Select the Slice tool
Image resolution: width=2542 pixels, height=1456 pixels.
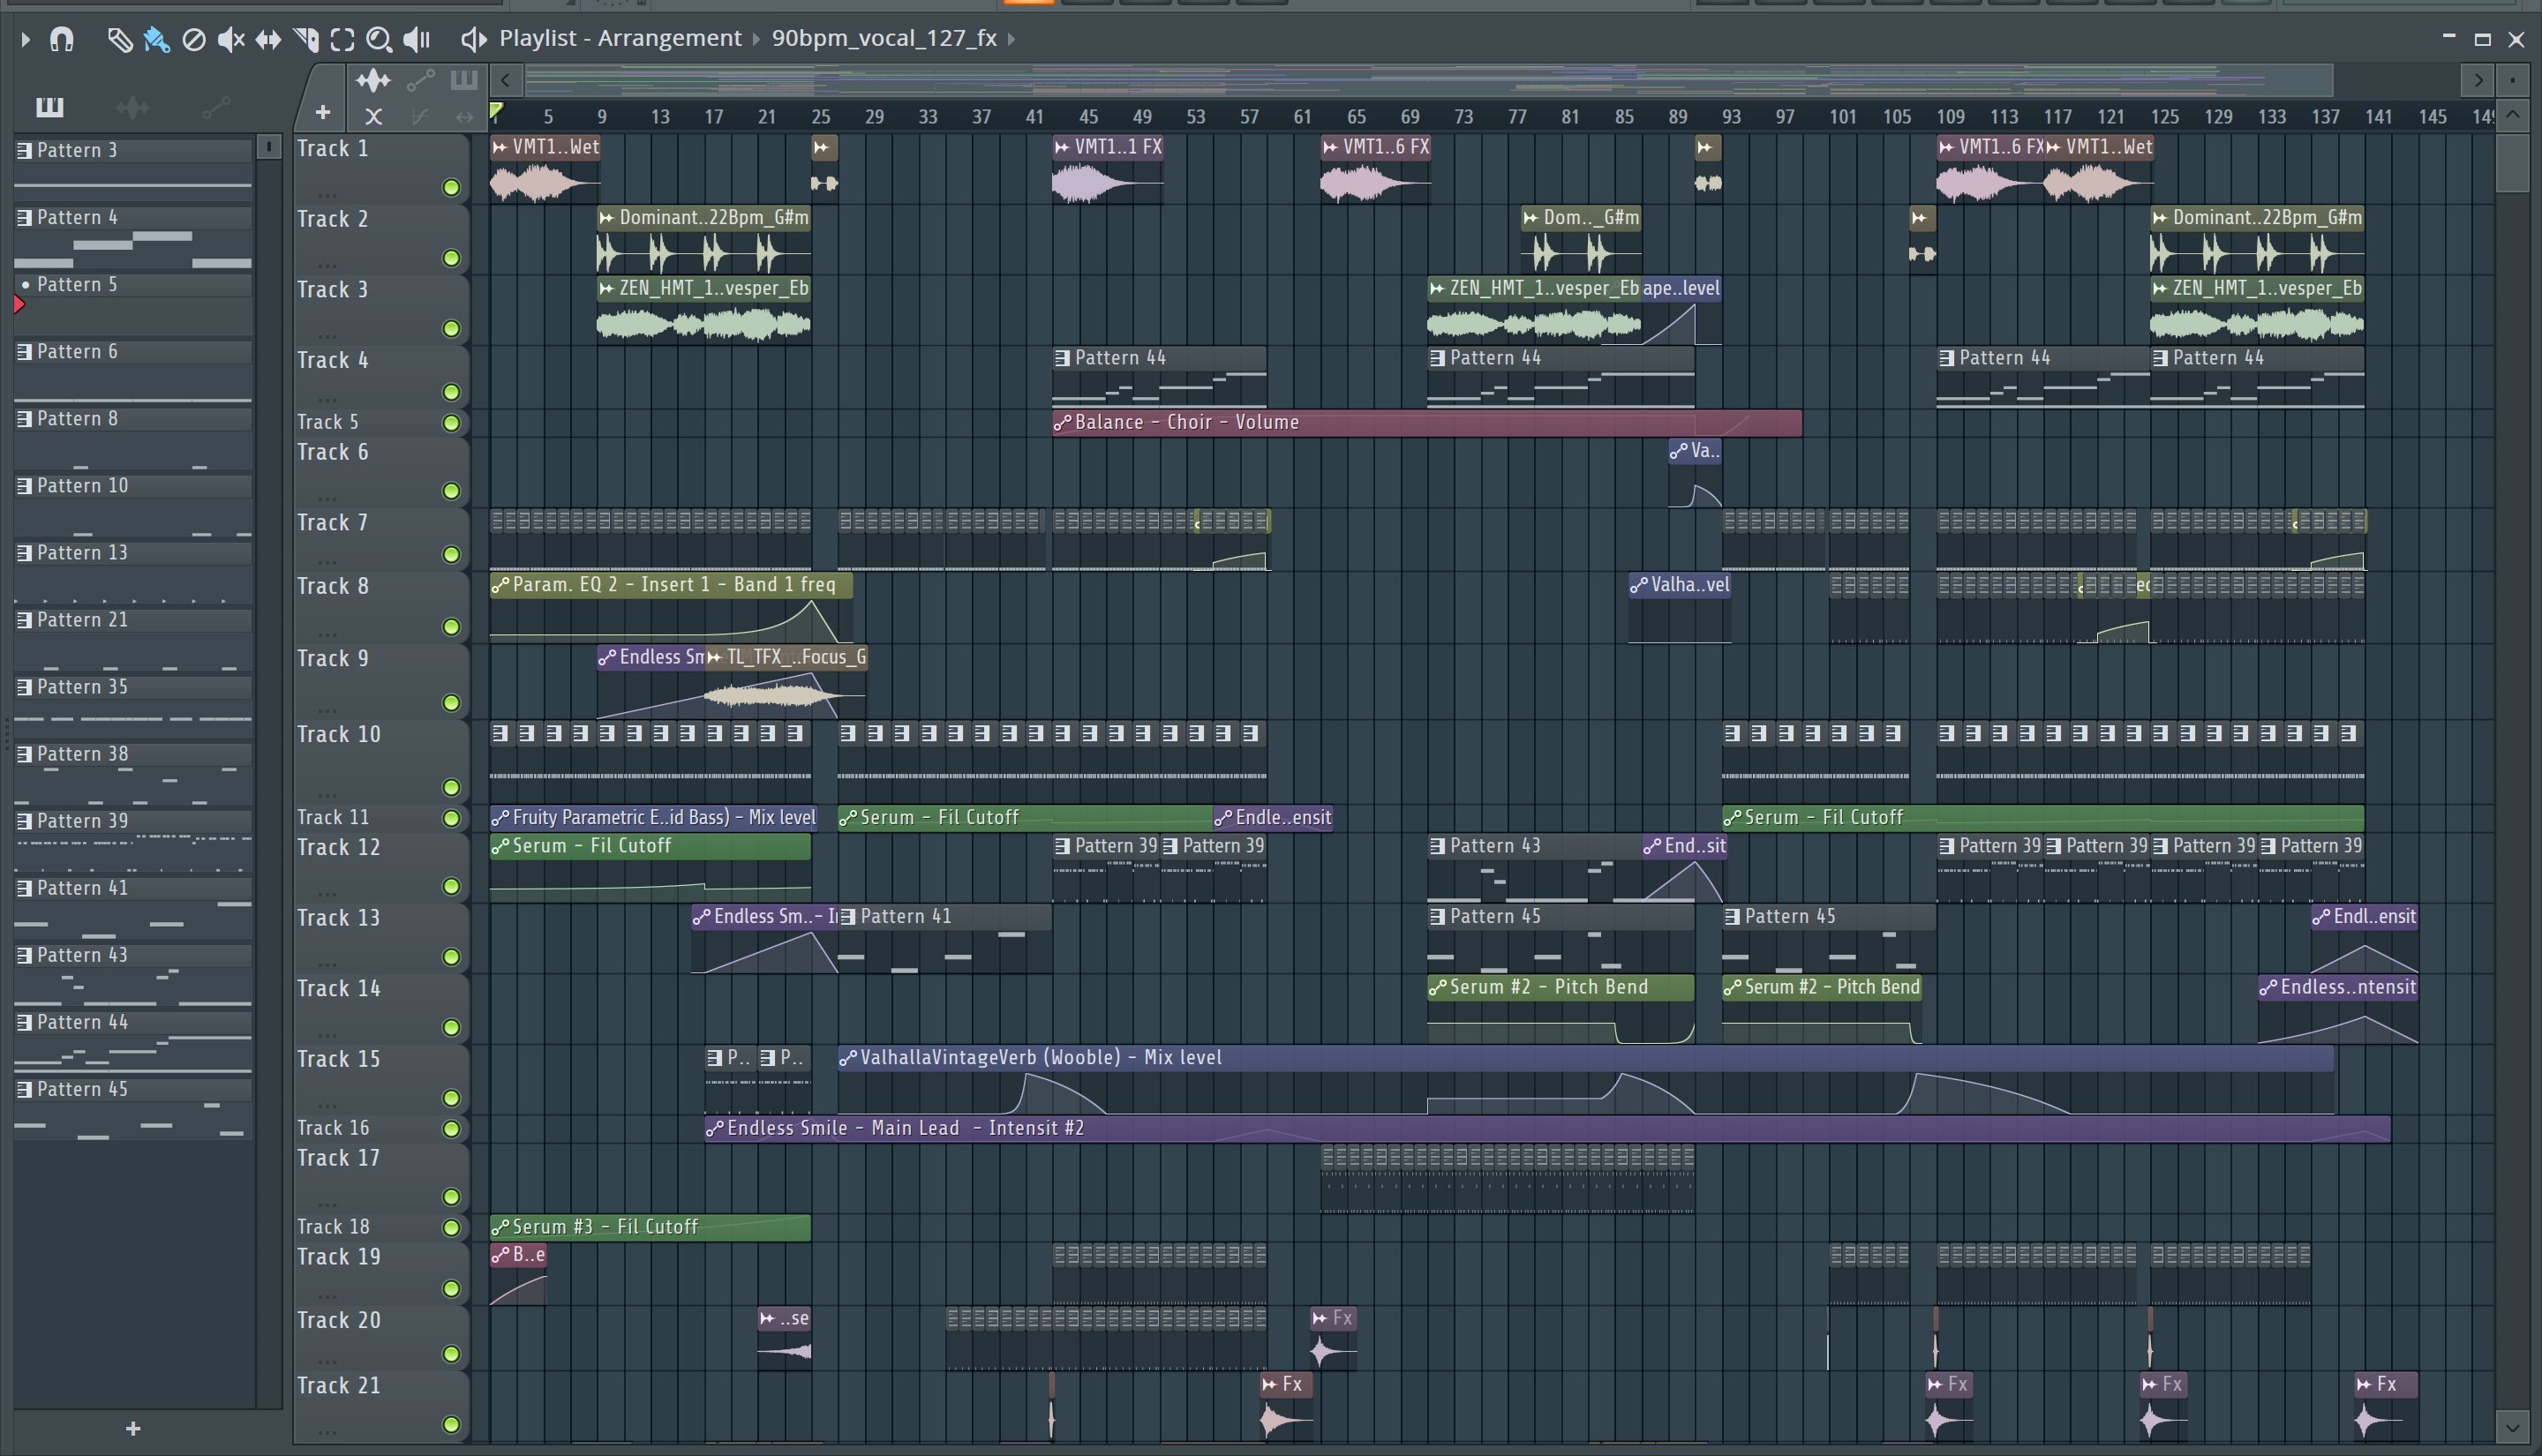coord(306,39)
